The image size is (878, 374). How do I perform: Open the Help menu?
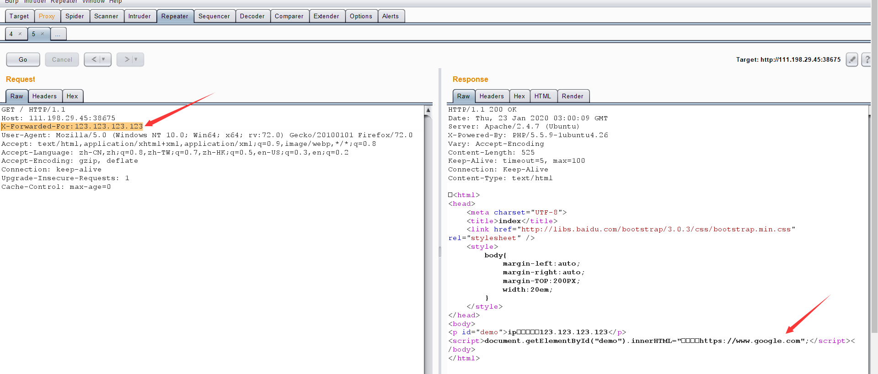click(115, 2)
